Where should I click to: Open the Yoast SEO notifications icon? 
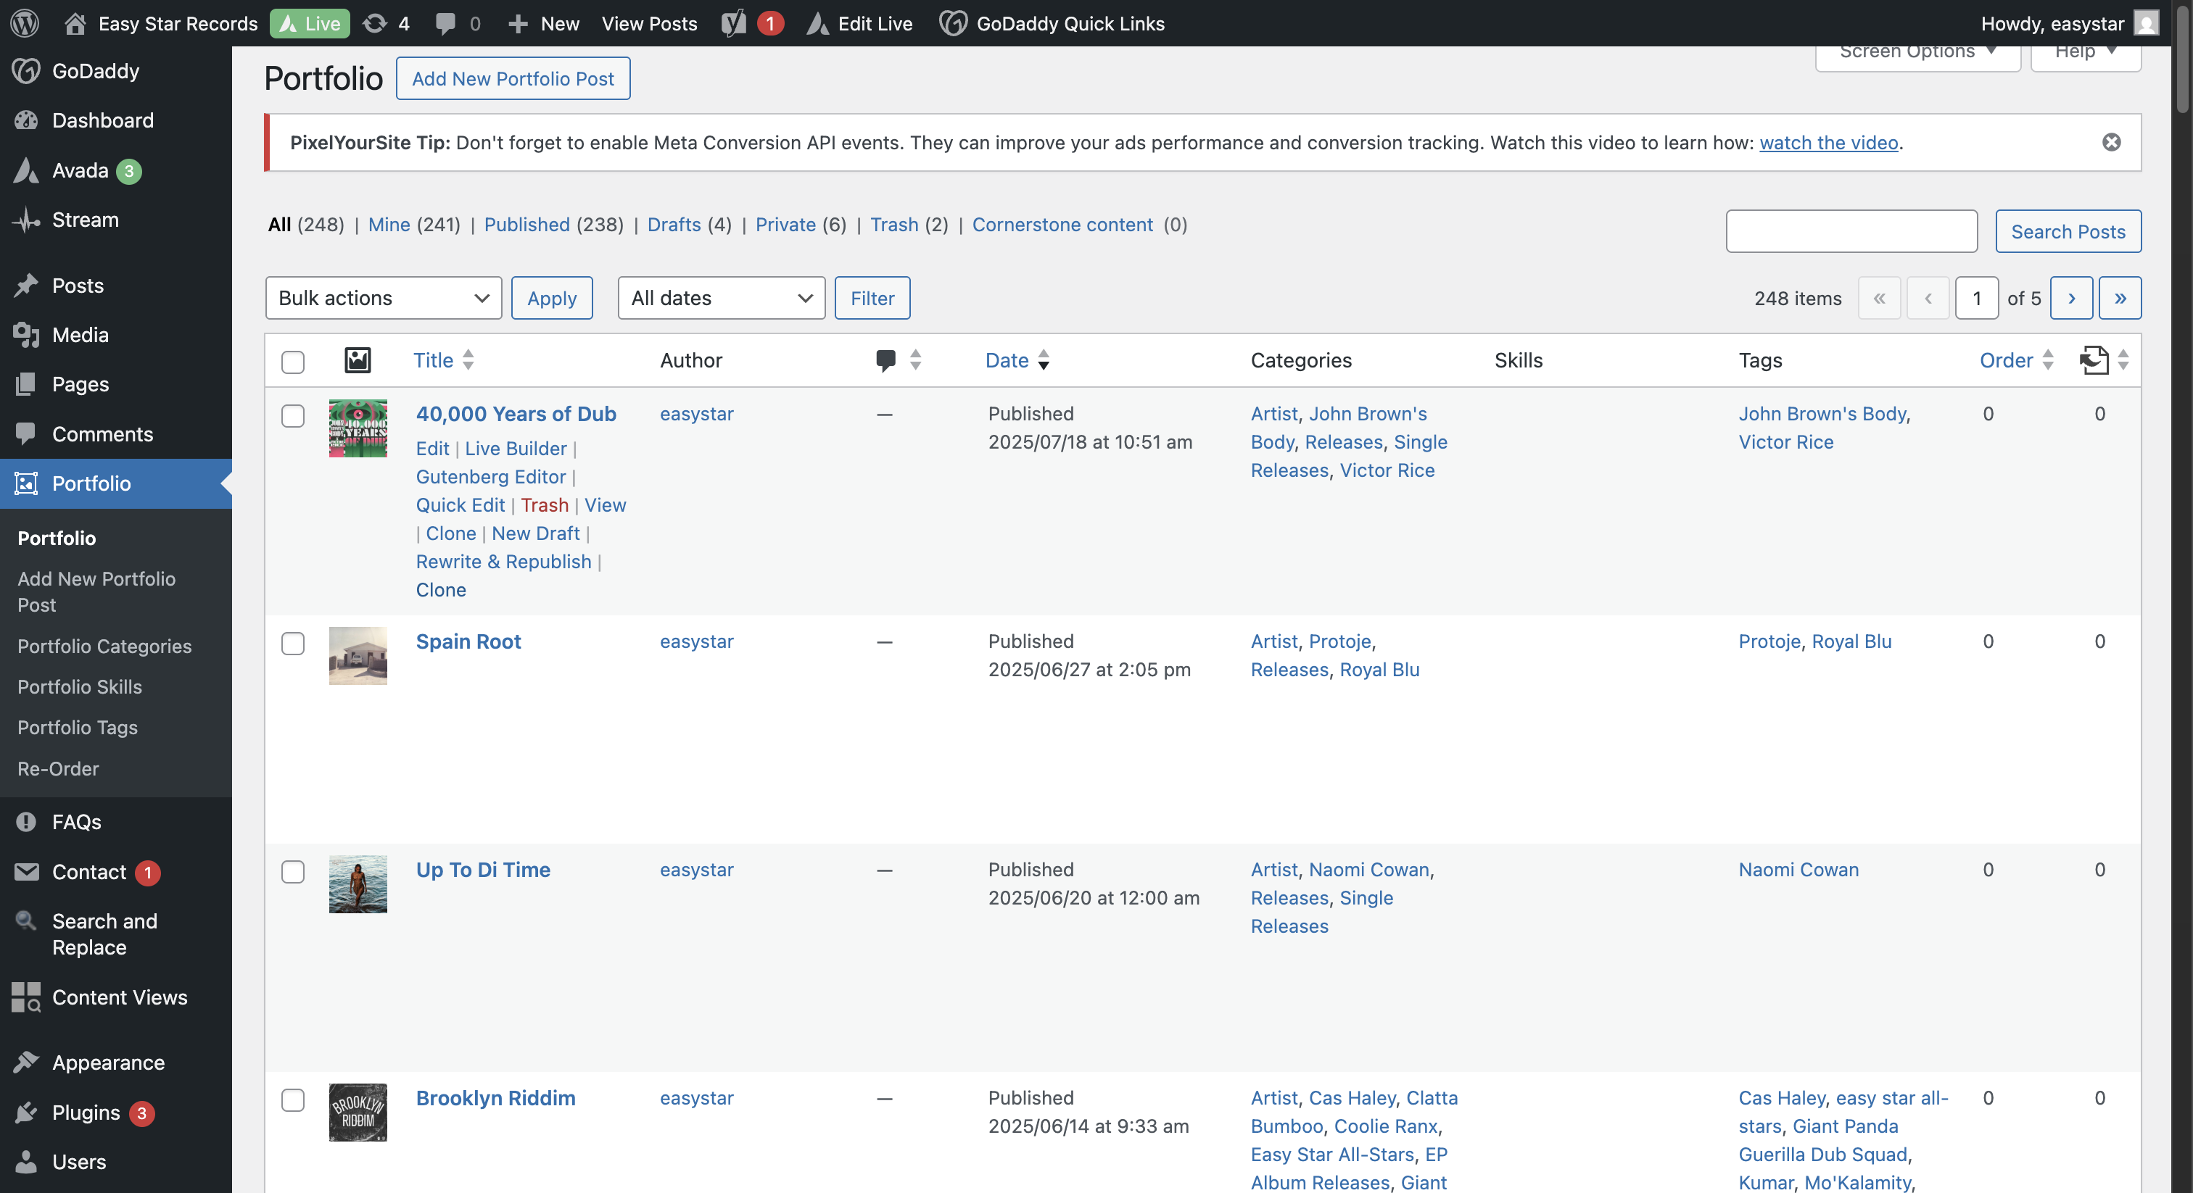coord(734,23)
